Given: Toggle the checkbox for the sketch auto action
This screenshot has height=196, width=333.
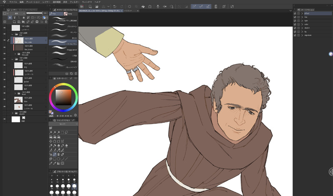Looking at the screenshot, I should click(x=295, y=27).
